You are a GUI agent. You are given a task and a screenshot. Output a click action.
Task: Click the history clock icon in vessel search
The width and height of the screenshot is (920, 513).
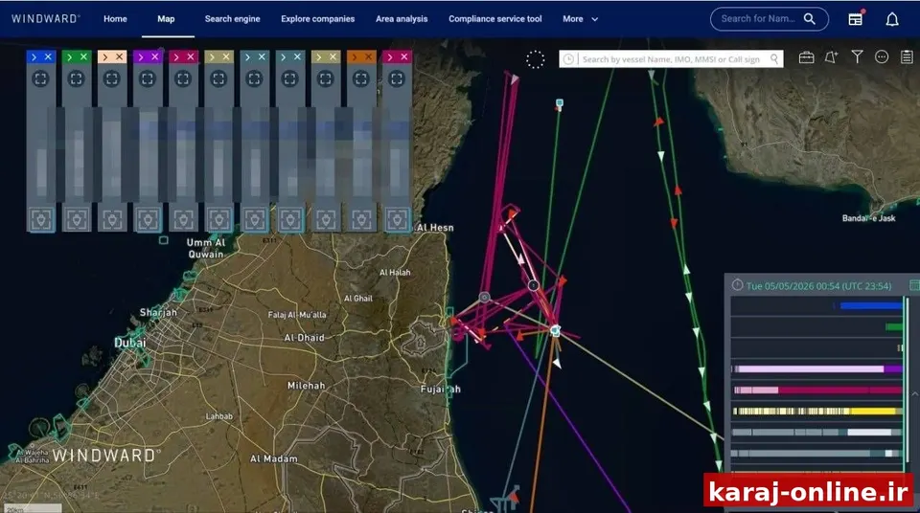568,59
